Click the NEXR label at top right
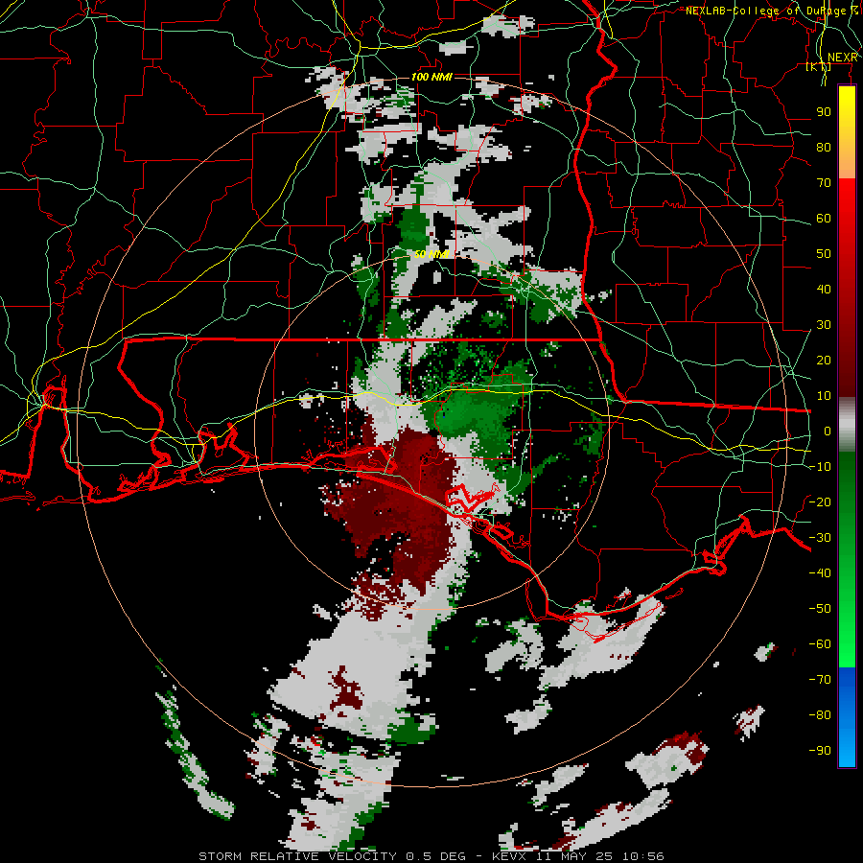863x863 pixels. coord(843,58)
